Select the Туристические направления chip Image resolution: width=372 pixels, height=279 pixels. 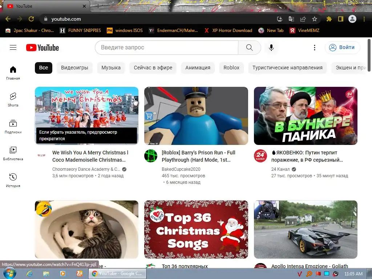287,68
